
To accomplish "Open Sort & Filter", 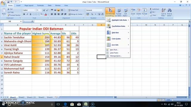I will tap(163, 12).
